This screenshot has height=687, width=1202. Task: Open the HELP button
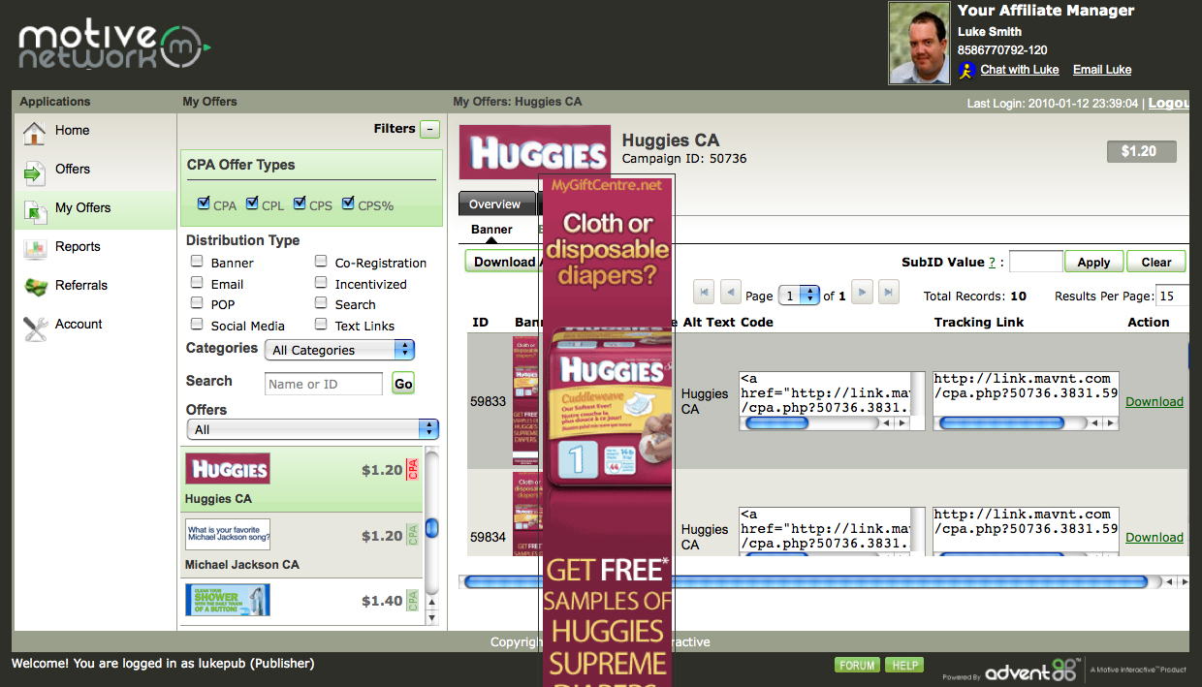pos(904,665)
